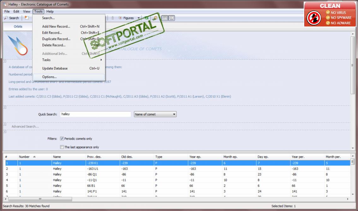
Task: Open Options... from the Tools menu
Action: (x=69, y=77)
